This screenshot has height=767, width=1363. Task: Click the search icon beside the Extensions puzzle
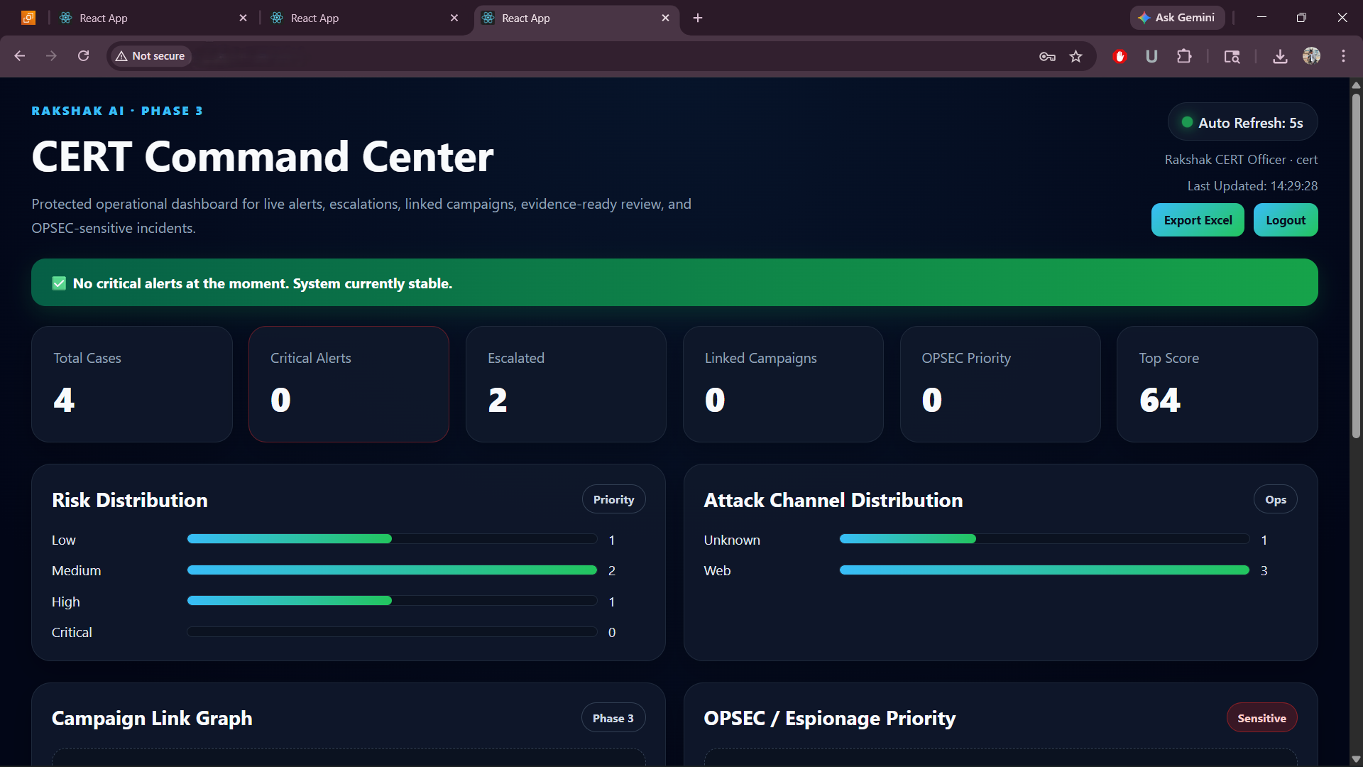point(1232,57)
